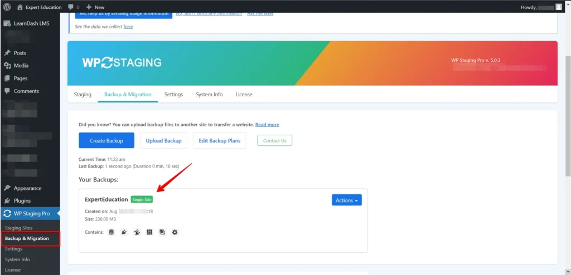571x275 pixels.
Task: Click the Single Site green badge
Action: (x=142, y=199)
